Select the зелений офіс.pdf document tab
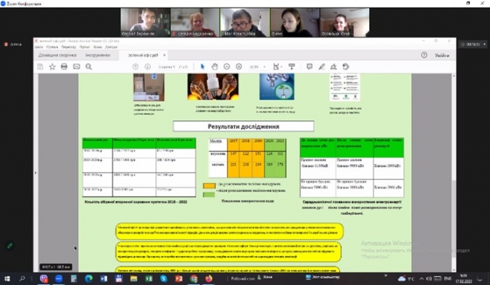Image resolution: width=490 pixels, height=285 pixels. tap(143, 55)
